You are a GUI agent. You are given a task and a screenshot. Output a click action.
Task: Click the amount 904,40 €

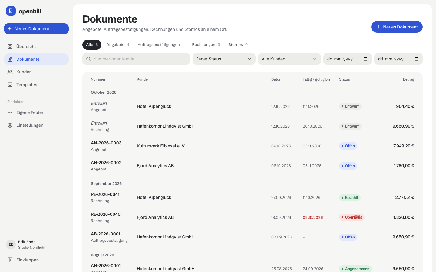[x=405, y=106]
